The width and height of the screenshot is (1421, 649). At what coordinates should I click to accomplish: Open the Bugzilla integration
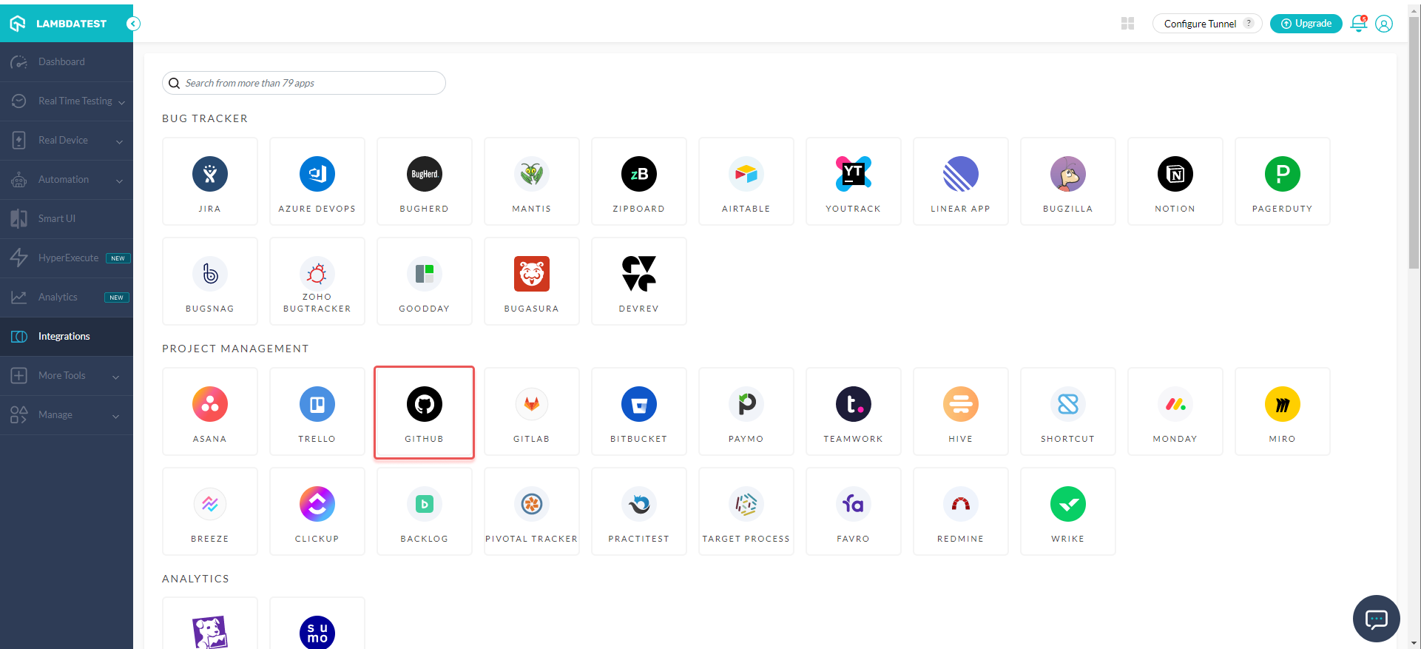tap(1068, 181)
